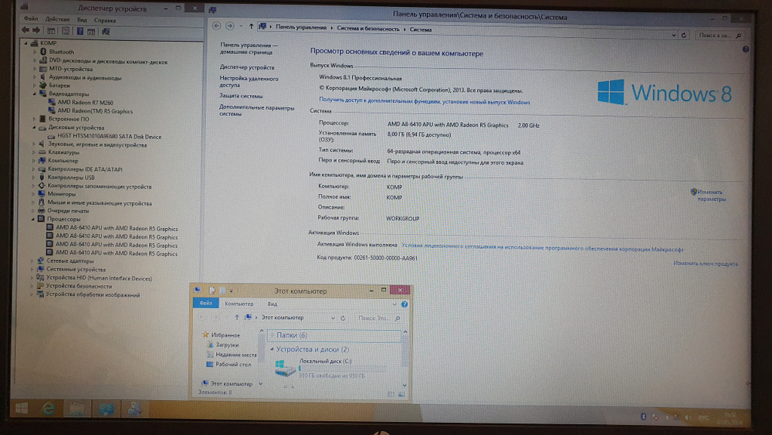772x435 pixels.
Task: Open Дополнительные параметры системы link
Action: [x=256, y=110]
